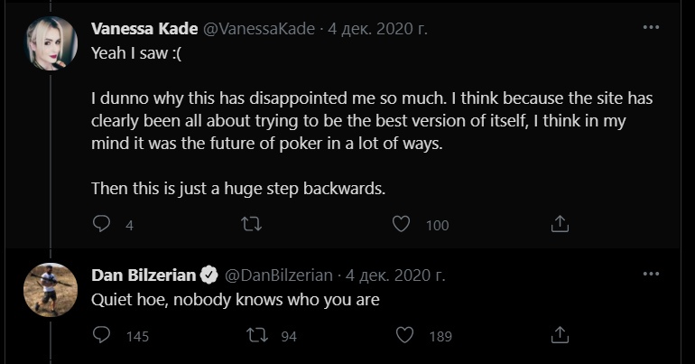This screenshot has width=695, height=364.
Task: Open Dan's tweet date 4 дек. 2020
Action: [395, 275]
